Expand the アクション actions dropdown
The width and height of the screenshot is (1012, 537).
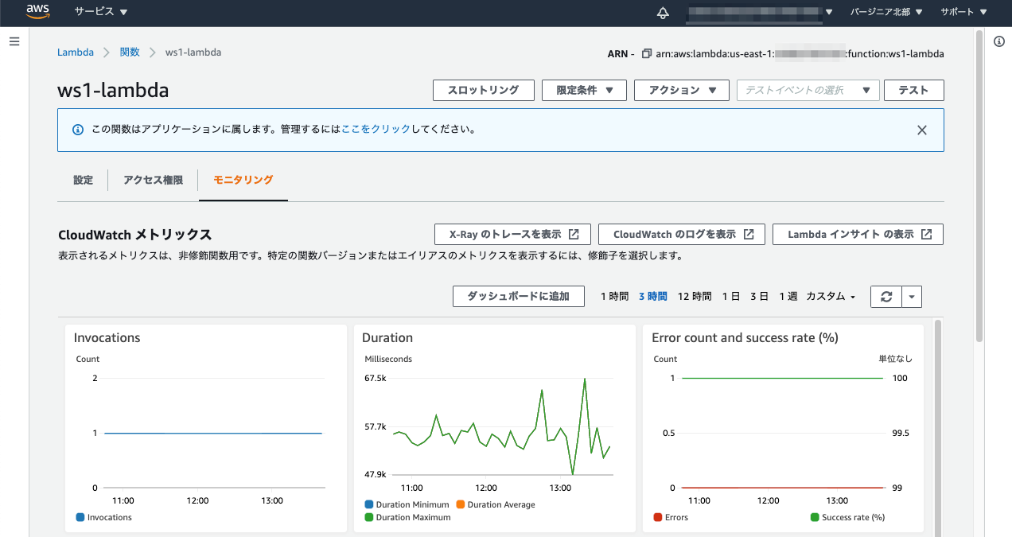pyautogui.click(x=682, y=90)
